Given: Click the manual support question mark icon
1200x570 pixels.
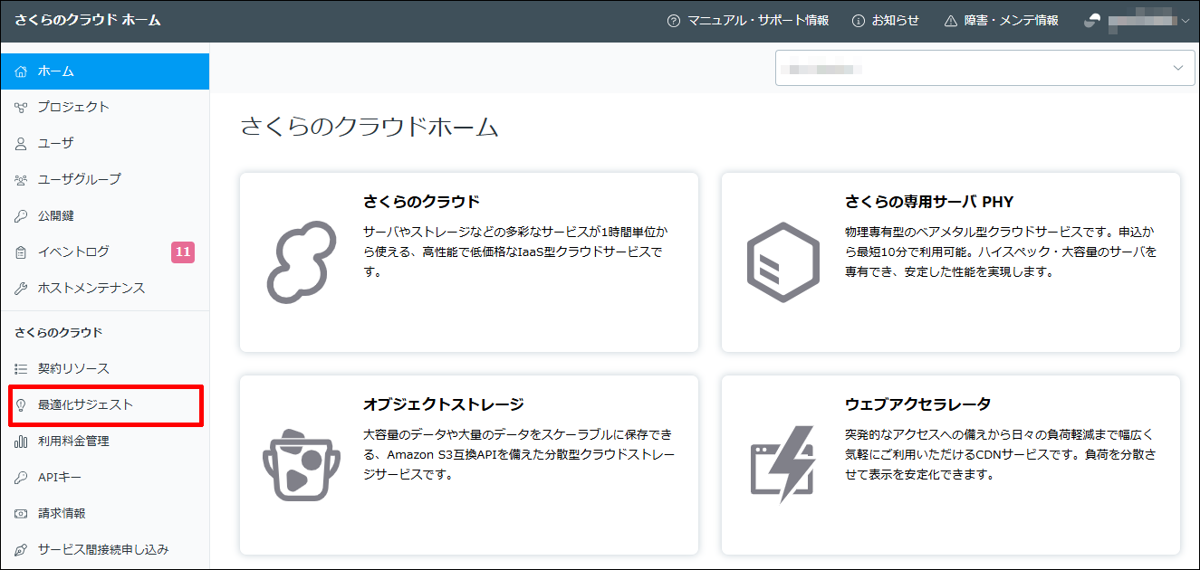Looking at the screenshot, I should (673, 20).
